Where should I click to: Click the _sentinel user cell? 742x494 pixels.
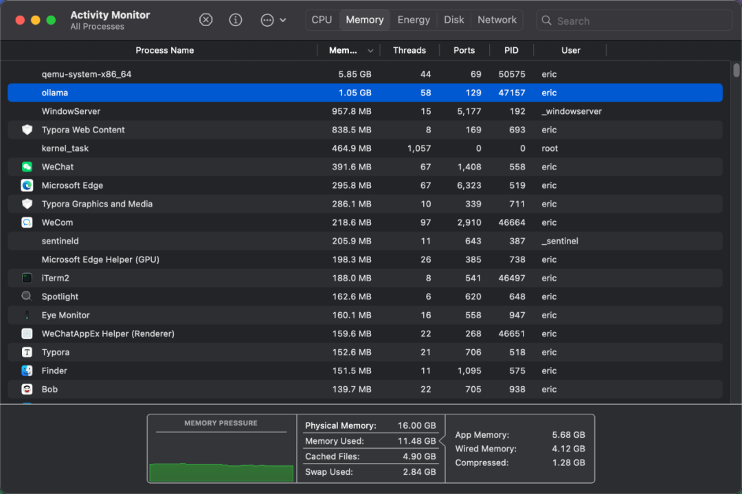(560, 241)
